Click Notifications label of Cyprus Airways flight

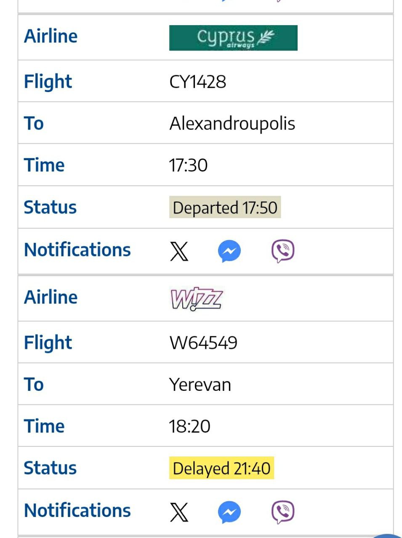pyautogui.click(x=77, y=250)
